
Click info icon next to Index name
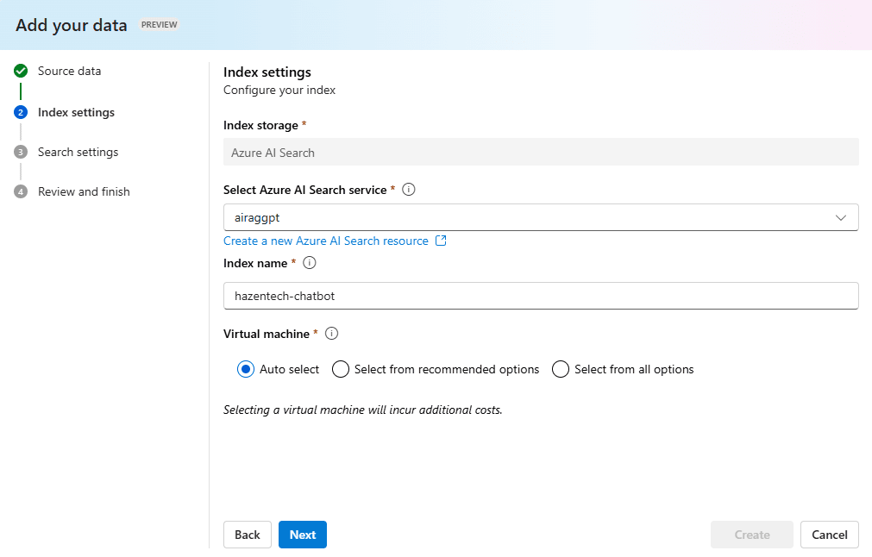310,263
